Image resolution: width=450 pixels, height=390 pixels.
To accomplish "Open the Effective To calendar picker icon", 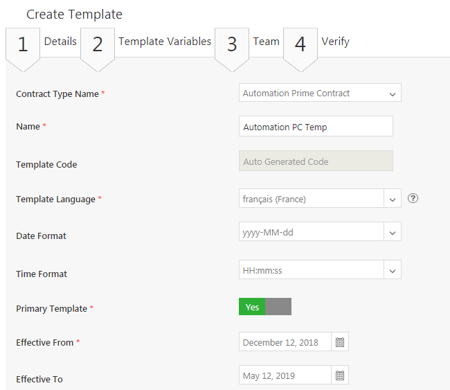I will [x=340, y=375].
